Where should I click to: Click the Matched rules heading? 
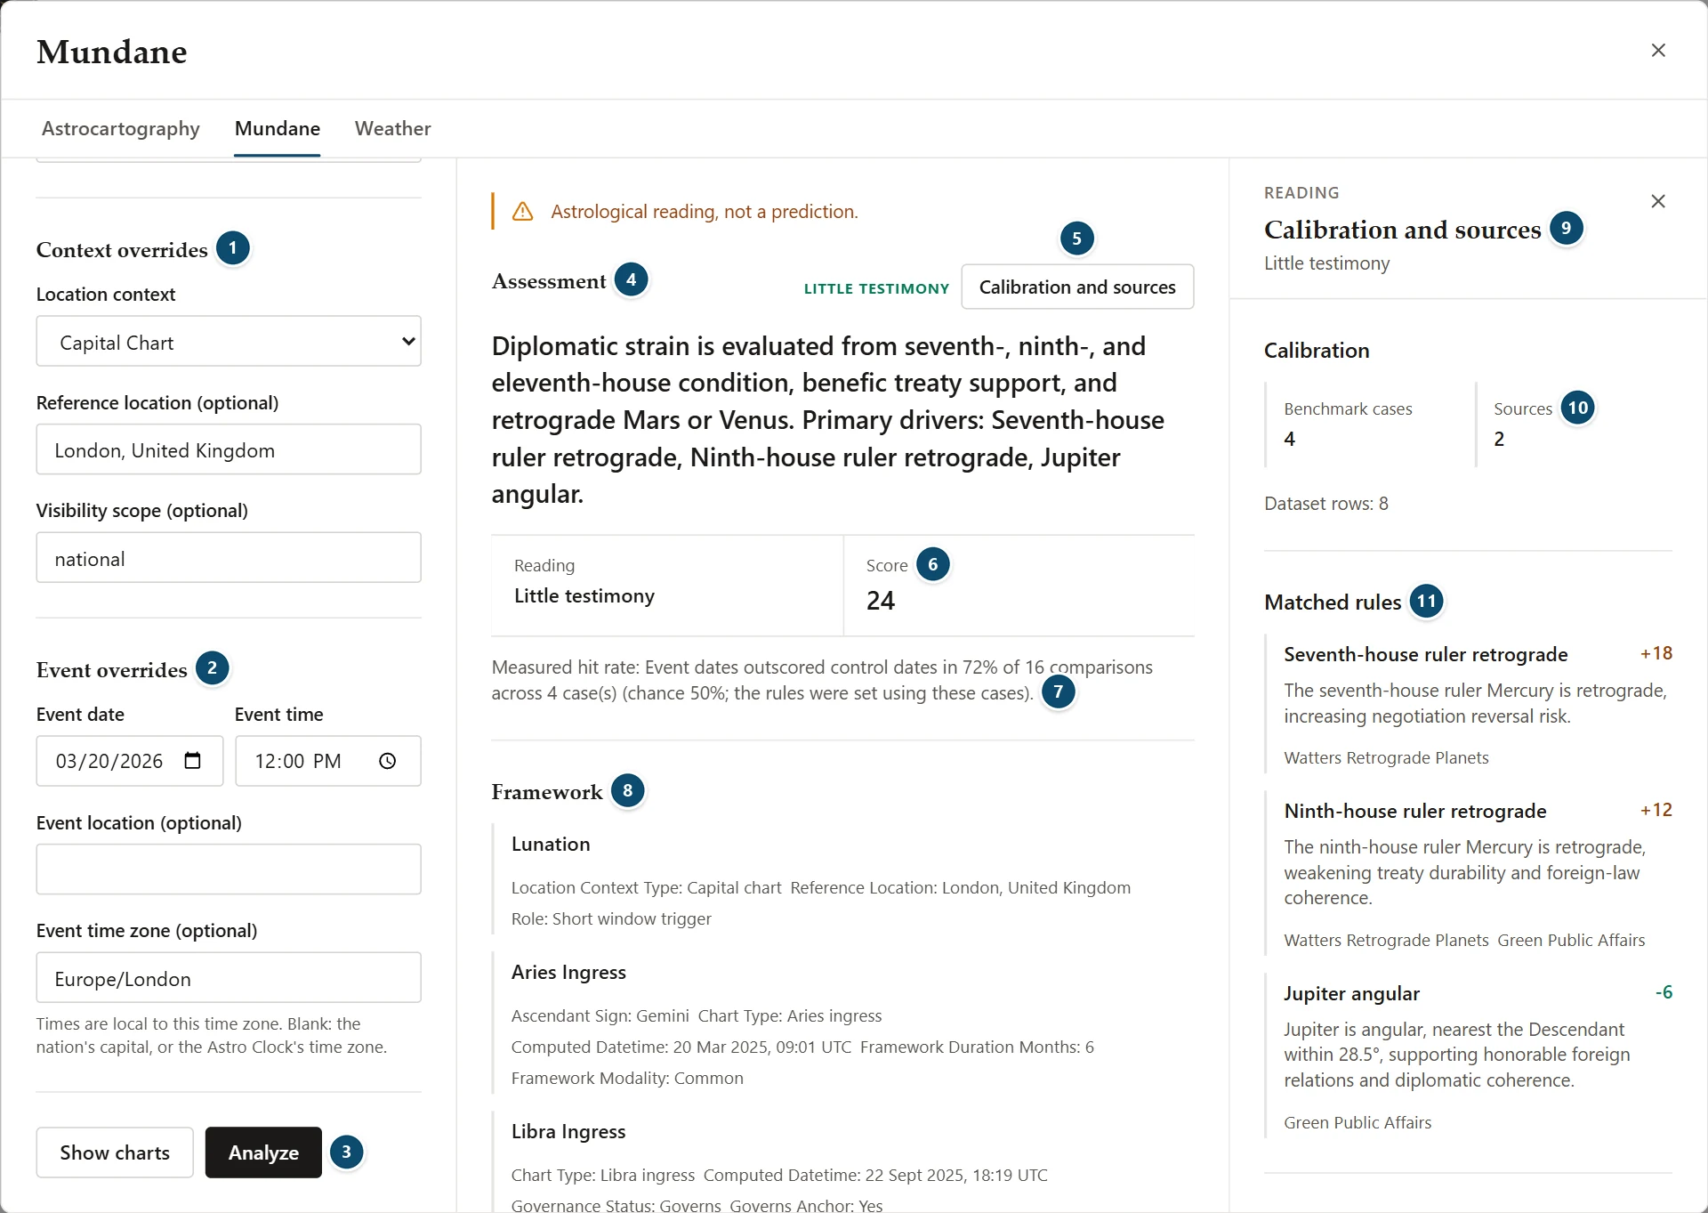point(1333,602)
